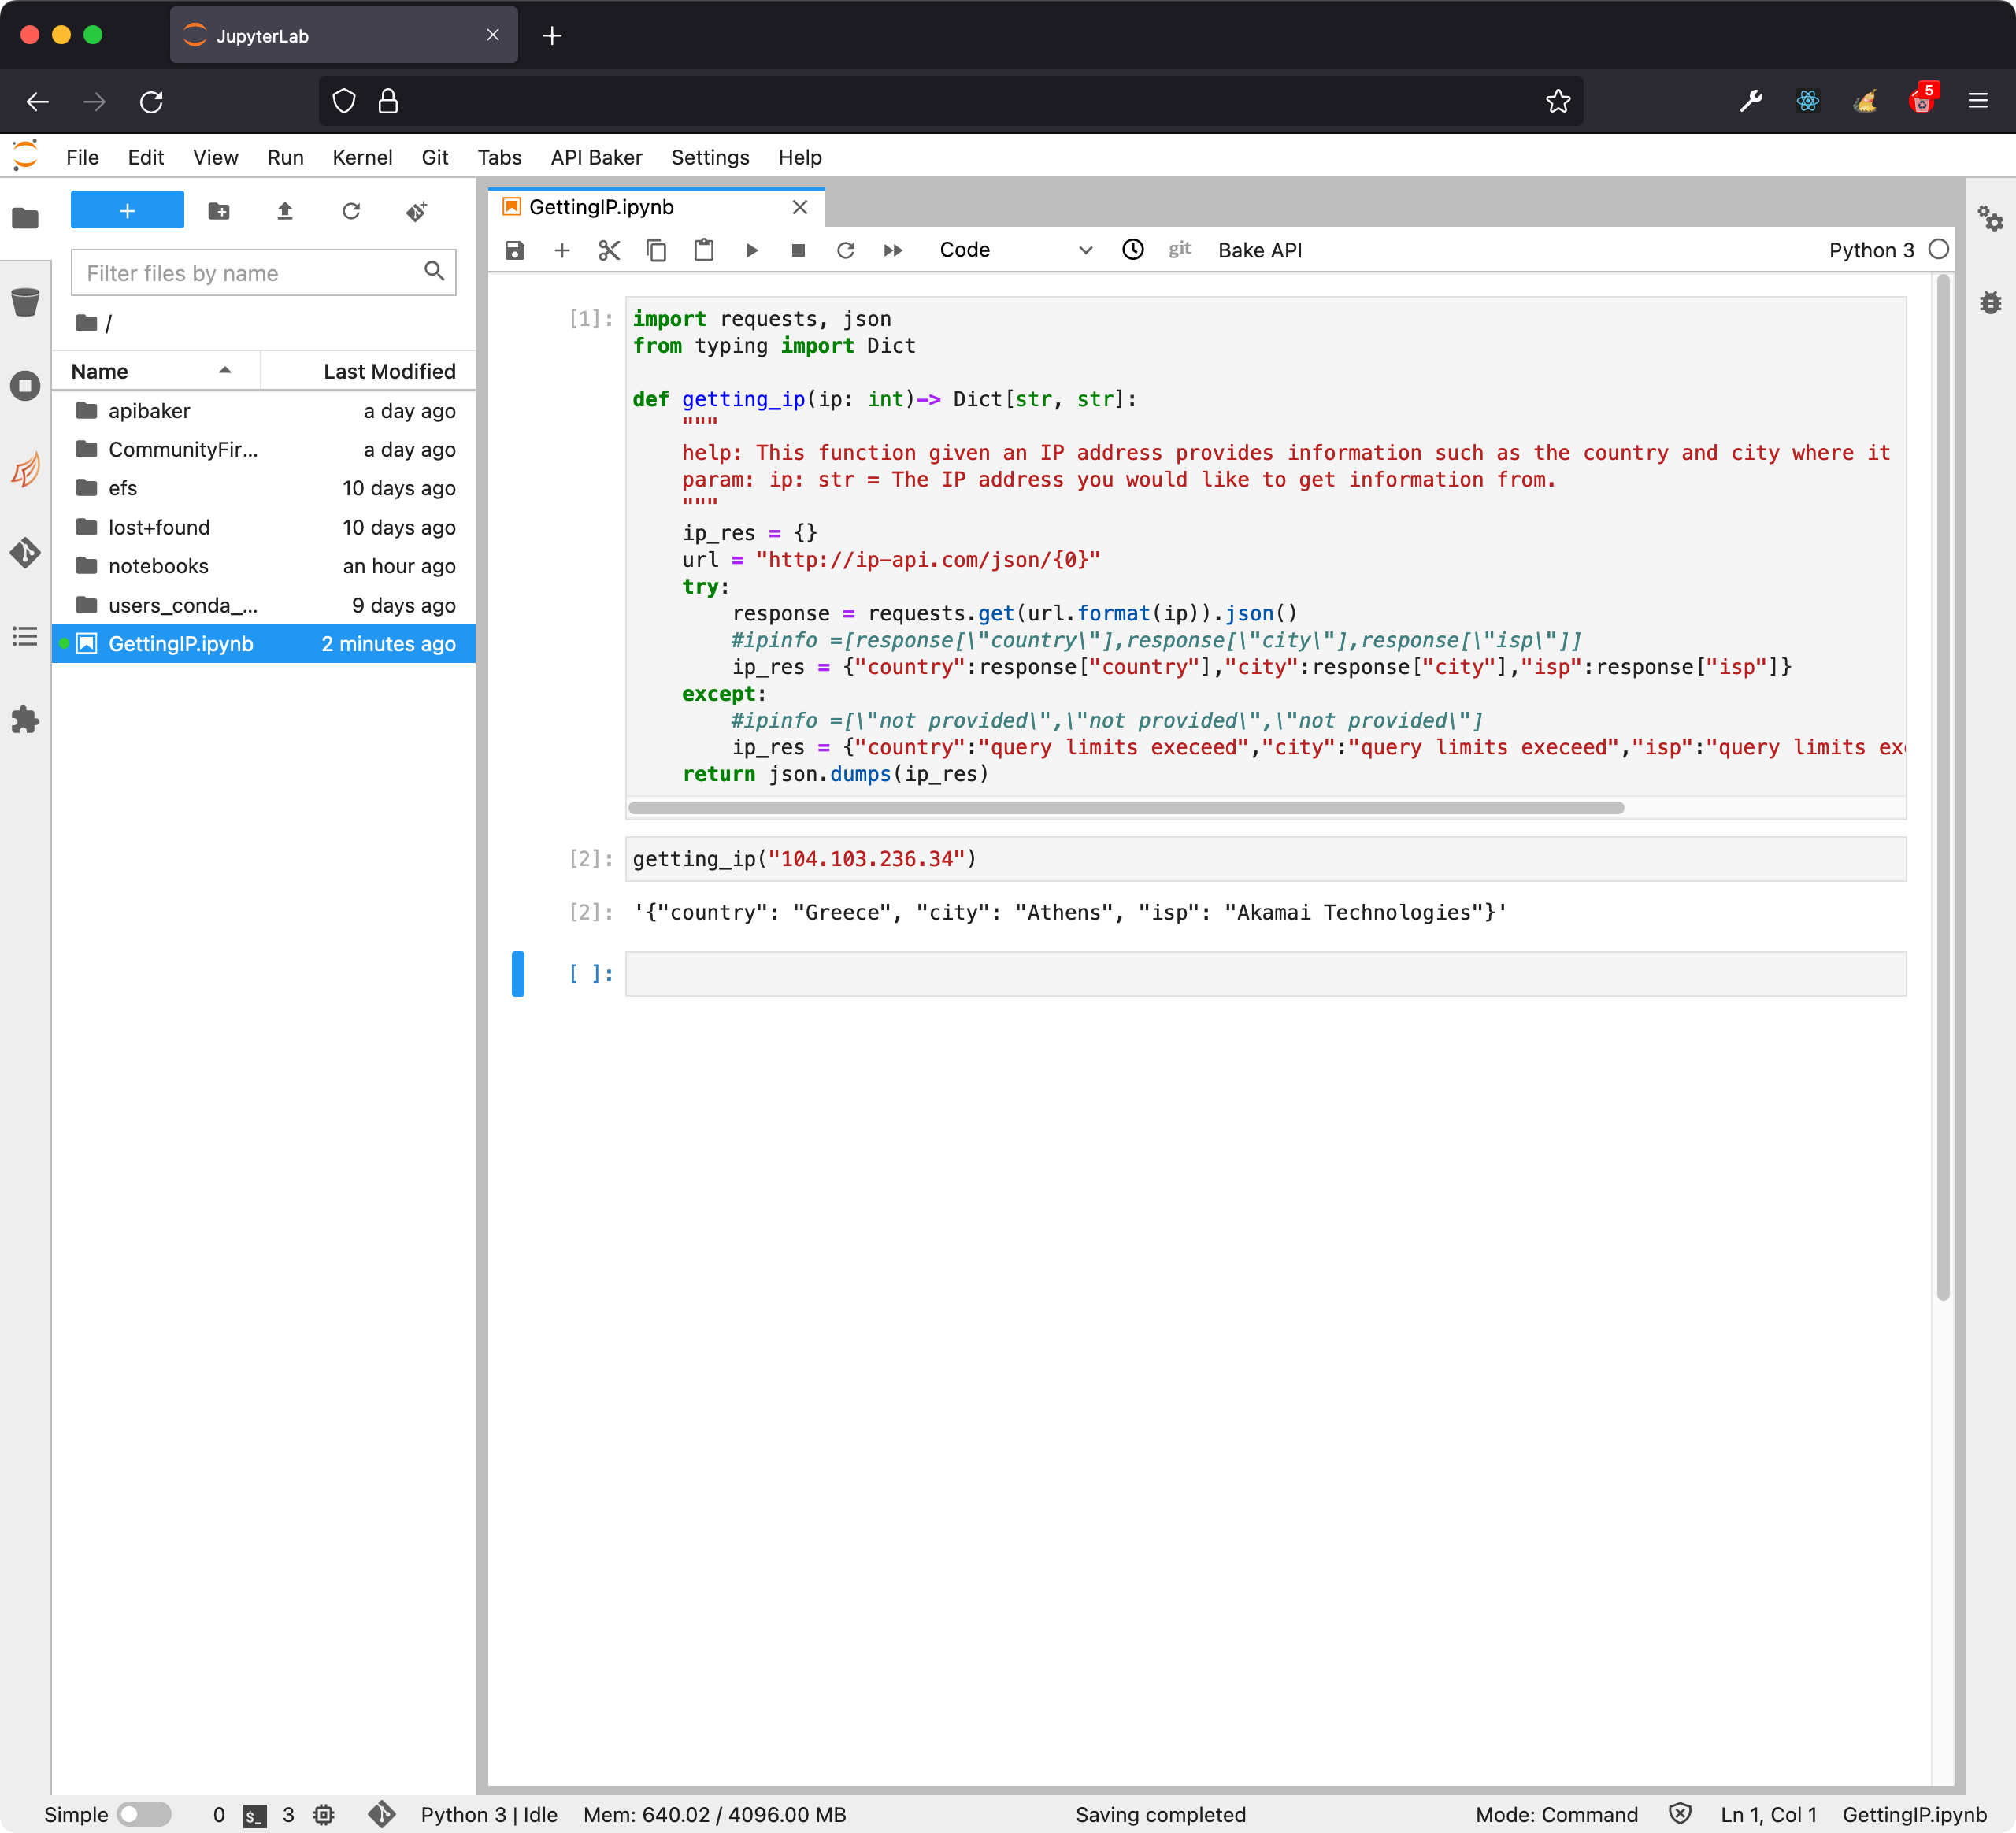Open the API Baker menu
Viewport: 2016px width, 1833px height.
coord(596,157)
